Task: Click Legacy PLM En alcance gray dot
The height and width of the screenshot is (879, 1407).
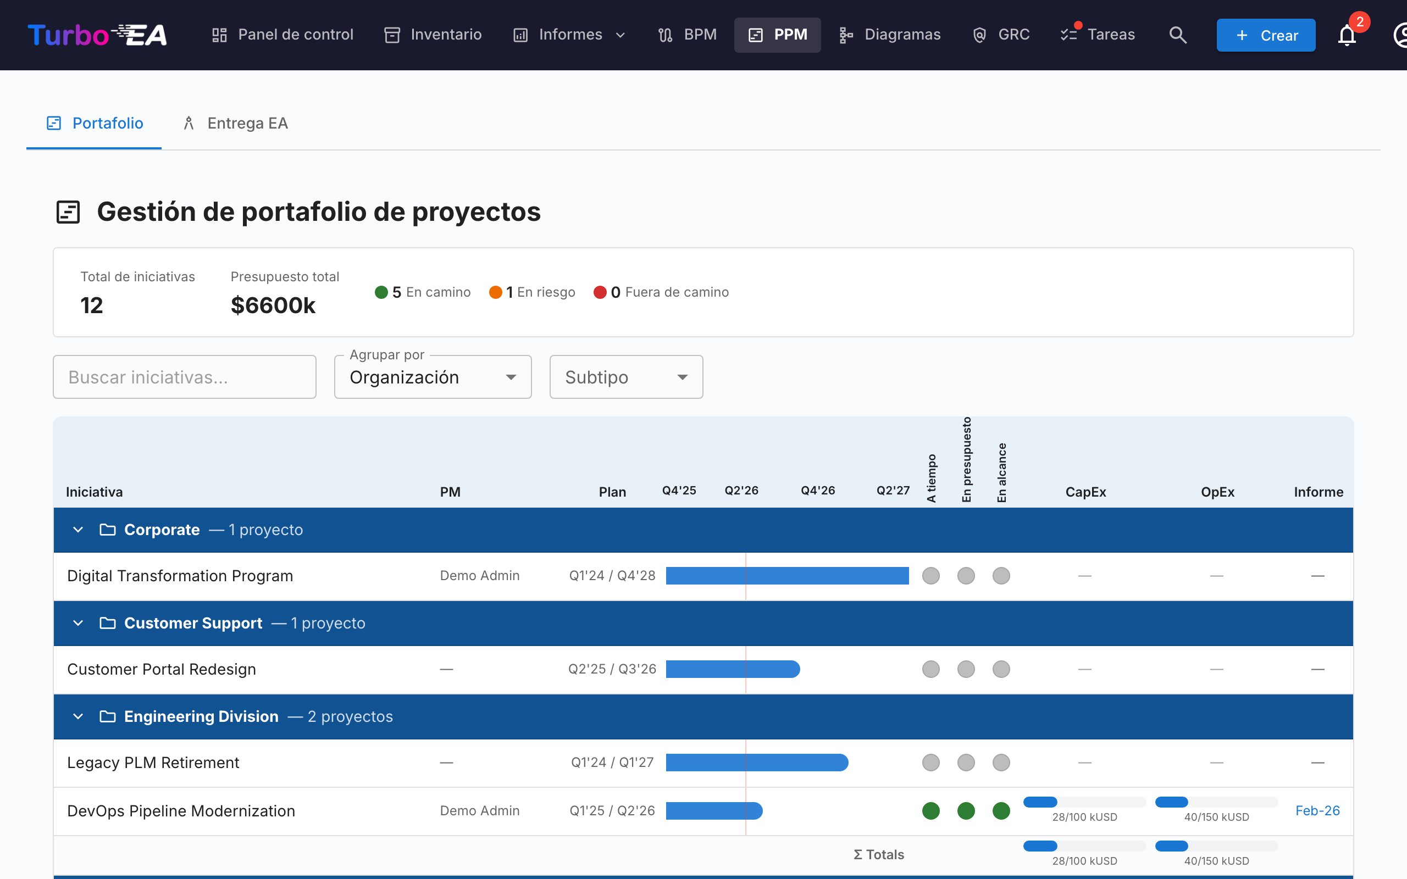Action: tap(1001, 762)
